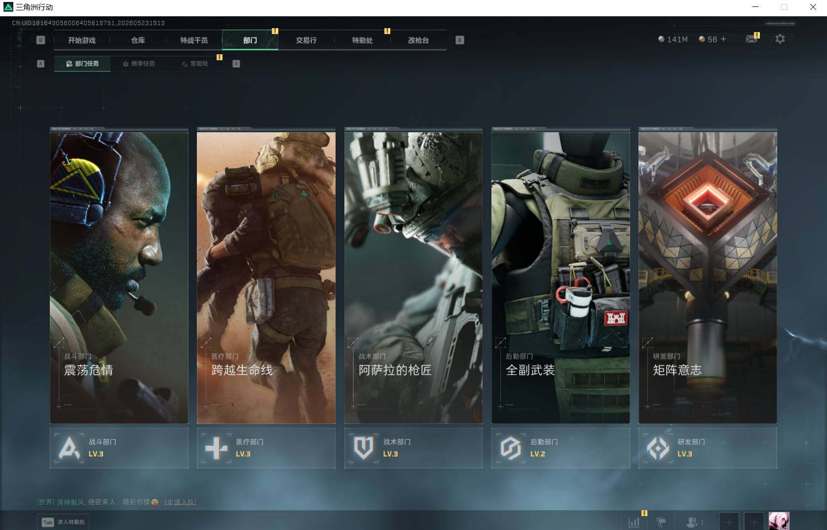Click the 研发部门 diamond emblem icon
The image size is (827, 530).
[658, 448]
